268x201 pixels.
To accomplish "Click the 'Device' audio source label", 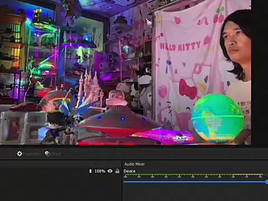I will click(130, 171).
